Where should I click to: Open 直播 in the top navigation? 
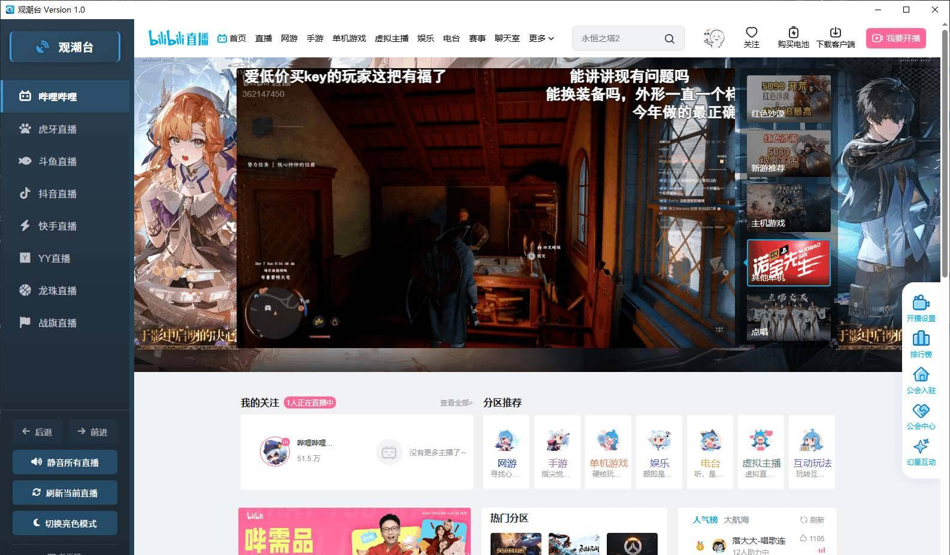point(264,38)
